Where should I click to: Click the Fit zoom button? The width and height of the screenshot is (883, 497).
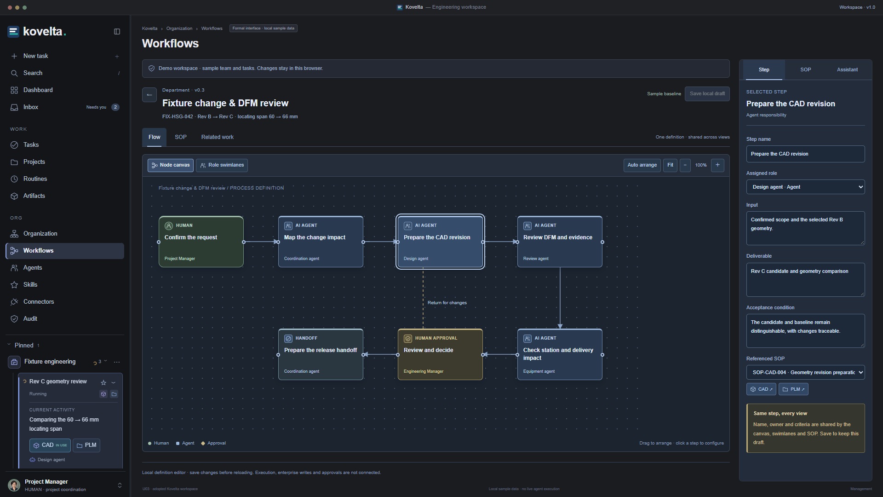click(670, 165)
